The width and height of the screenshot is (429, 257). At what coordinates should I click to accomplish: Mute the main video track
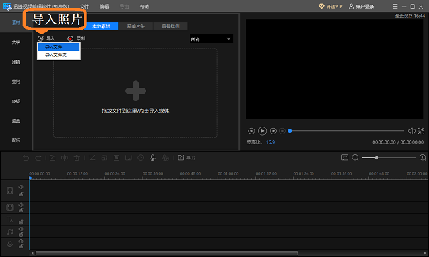coord(21,186)
